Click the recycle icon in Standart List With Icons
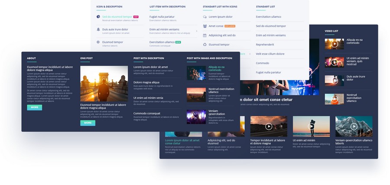 205,45
